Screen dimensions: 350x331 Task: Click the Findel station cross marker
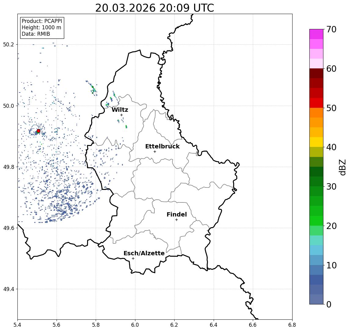tap(176, 220)
